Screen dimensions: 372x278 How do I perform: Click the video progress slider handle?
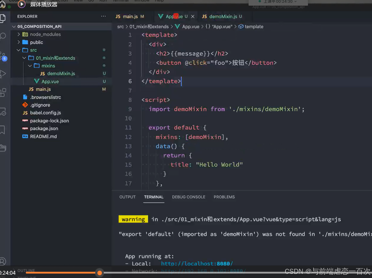point(100,273)
